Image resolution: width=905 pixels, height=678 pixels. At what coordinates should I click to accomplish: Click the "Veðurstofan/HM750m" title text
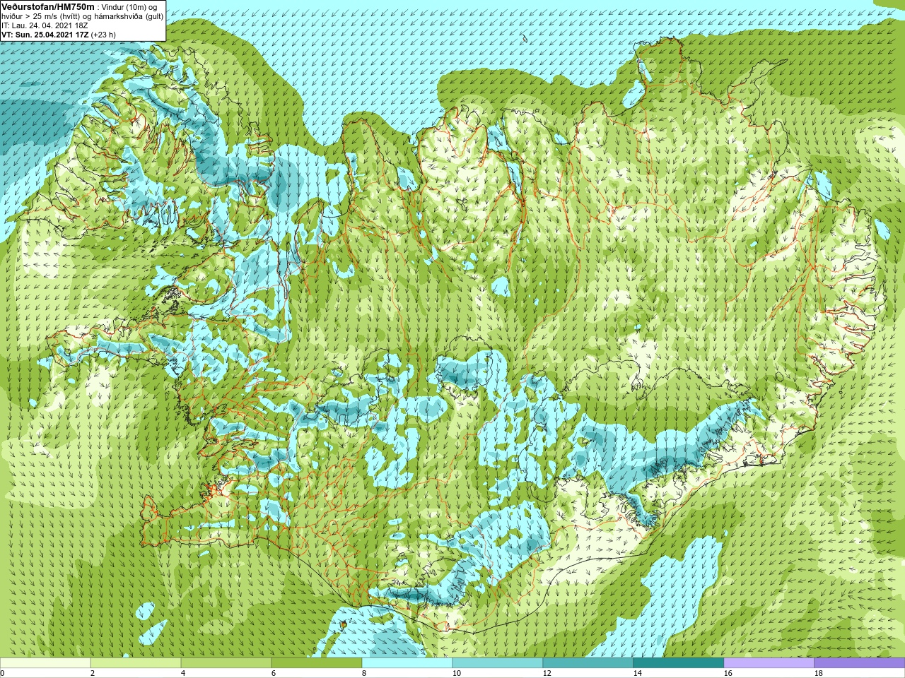pyautogui.click(x=48, y=6)
